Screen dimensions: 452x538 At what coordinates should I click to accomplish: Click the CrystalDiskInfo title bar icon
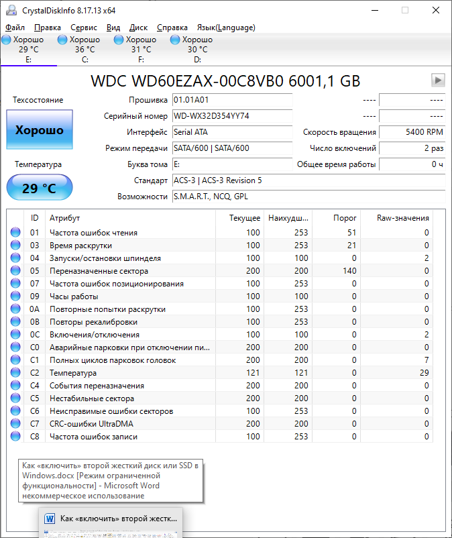(11, 10)
